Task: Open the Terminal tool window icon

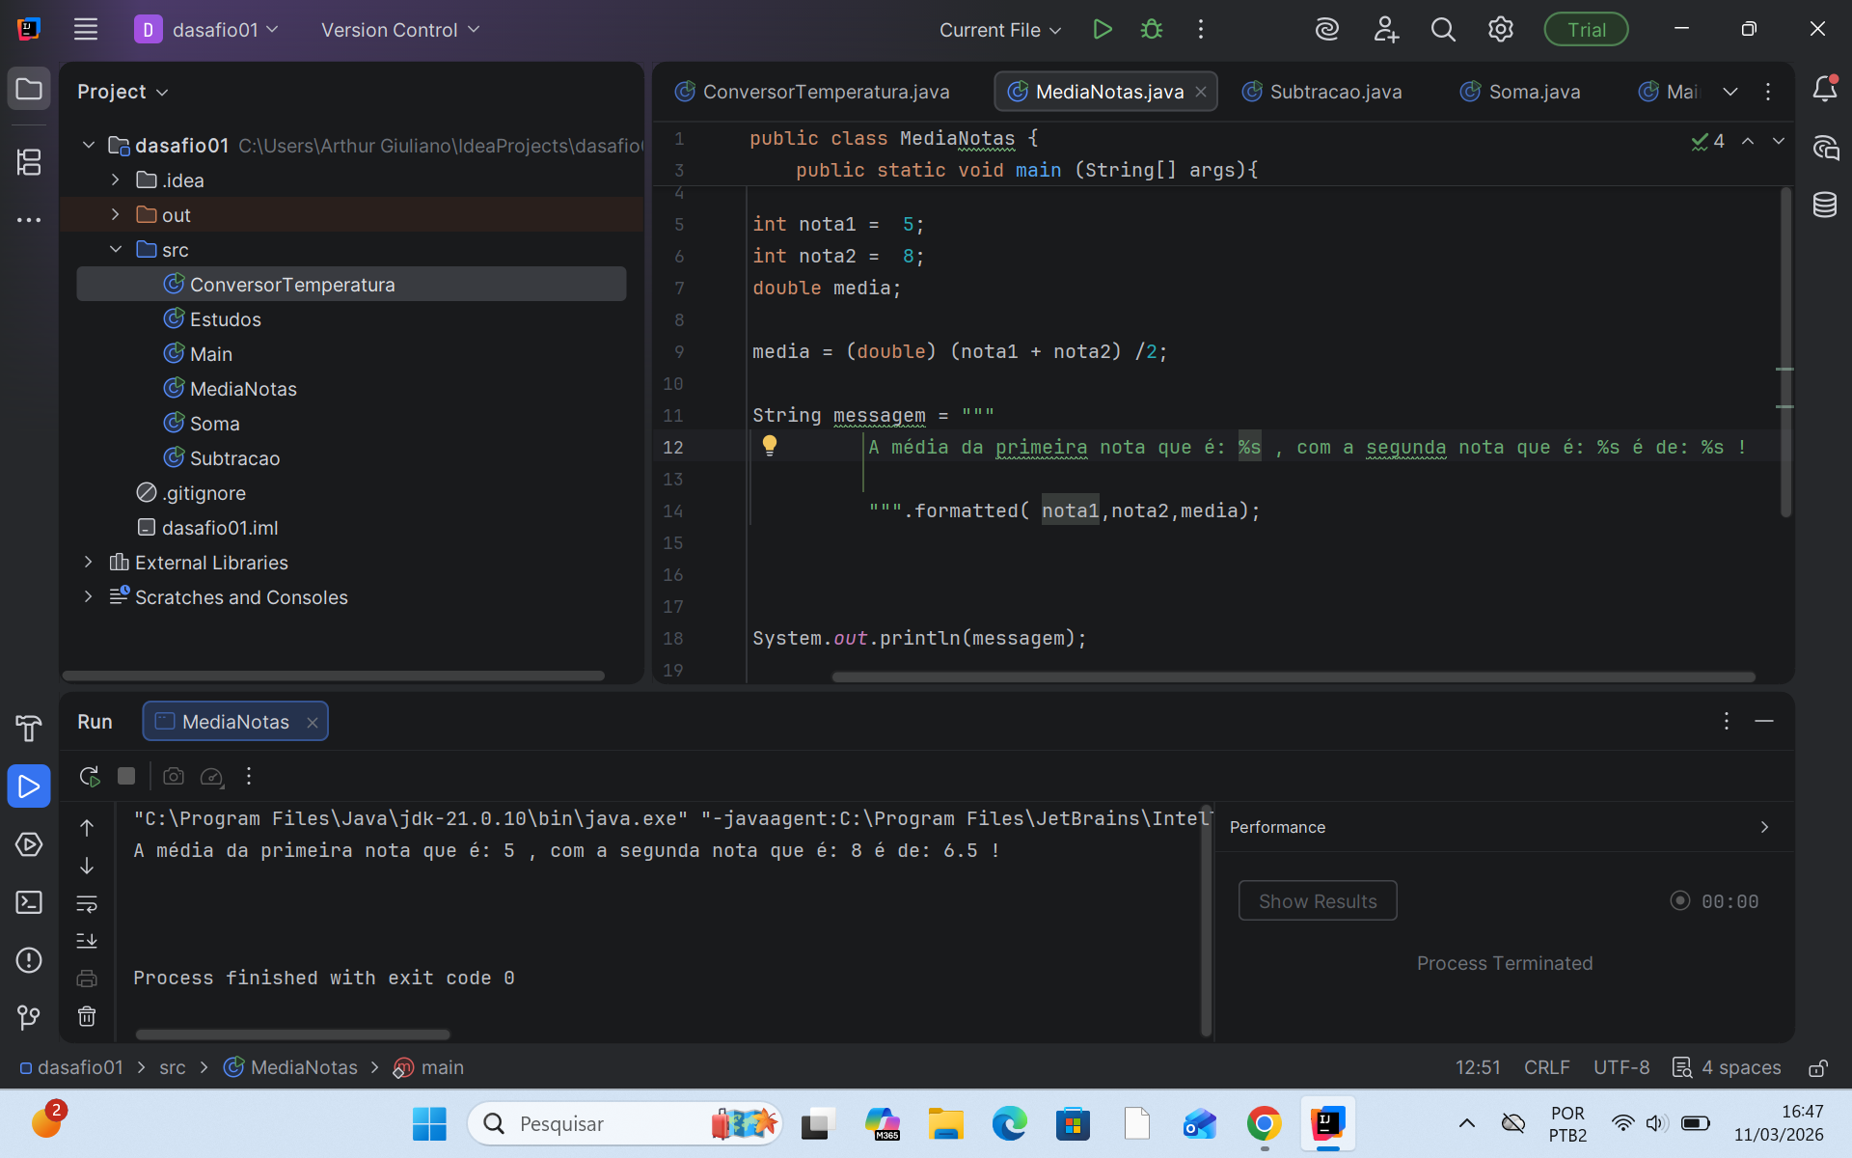Action: (x=29, y=902)
